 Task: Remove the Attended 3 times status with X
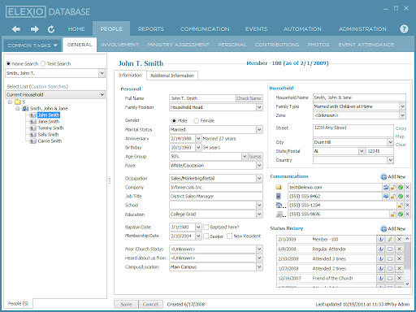click(x=399, y=258)
